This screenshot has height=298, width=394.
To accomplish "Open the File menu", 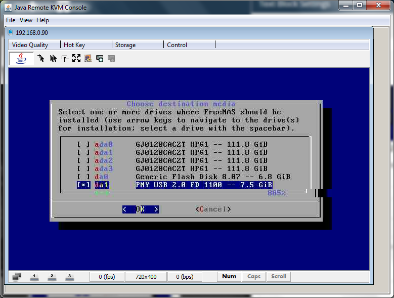I will click(x=11, y=20).
